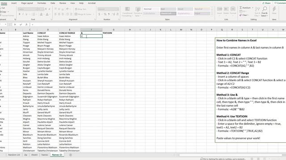
Task: Apply the Bad cell style
Action: click(x=168, y=9)
